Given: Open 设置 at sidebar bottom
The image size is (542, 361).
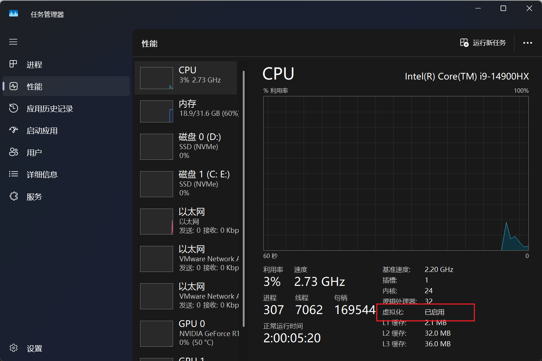Looking at the screenshot, I should [66, 348].
